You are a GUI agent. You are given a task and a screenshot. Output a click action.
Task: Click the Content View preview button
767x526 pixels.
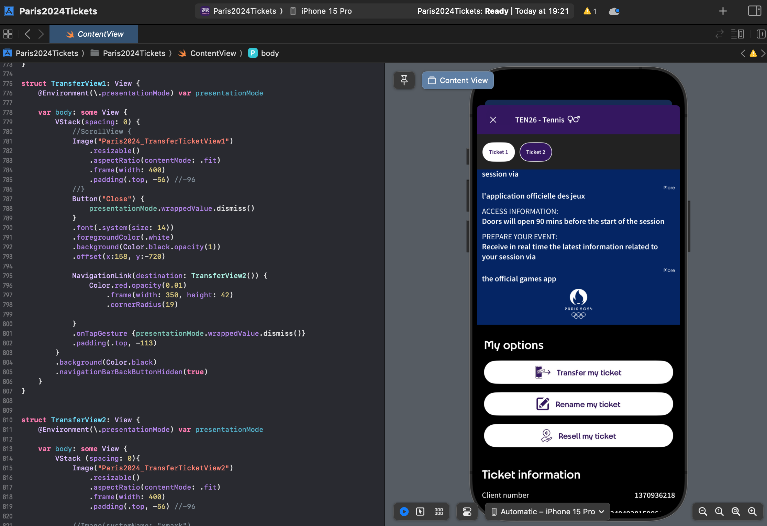(x=458, y=80)
